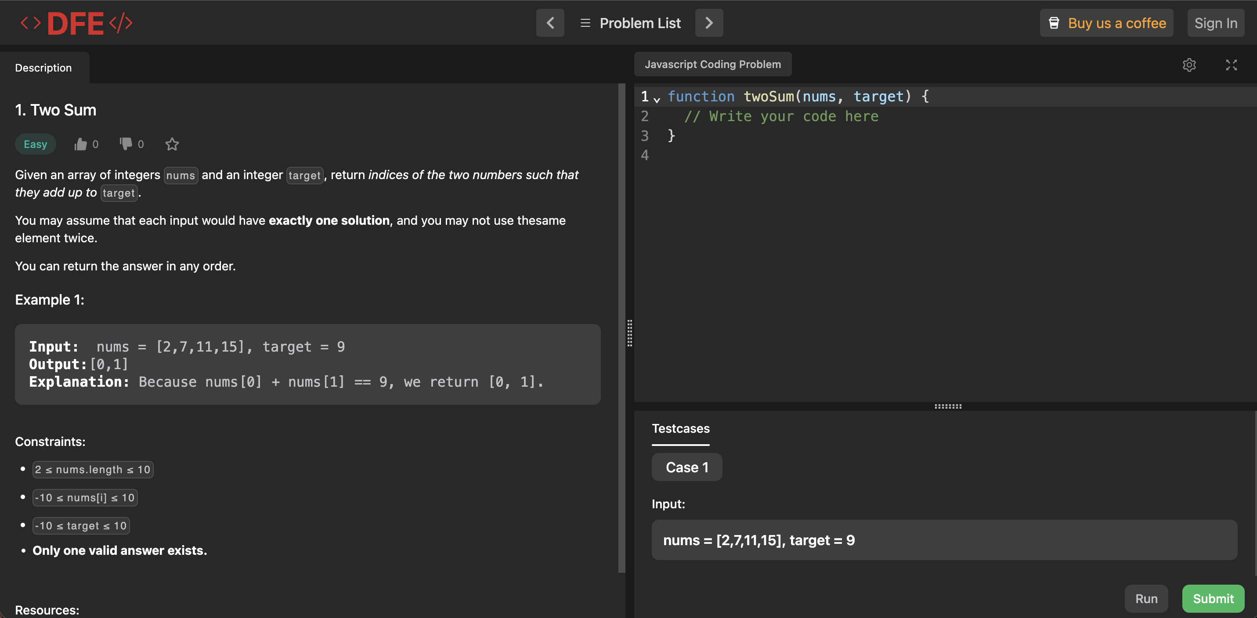Collapse the twoSum function on line 1
1257x618 pixels.
point(657,99)
